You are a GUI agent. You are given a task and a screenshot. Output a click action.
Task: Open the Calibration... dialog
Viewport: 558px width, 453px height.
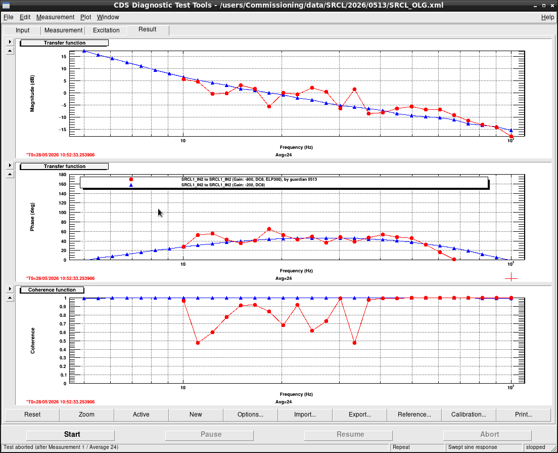coord(469,415)
